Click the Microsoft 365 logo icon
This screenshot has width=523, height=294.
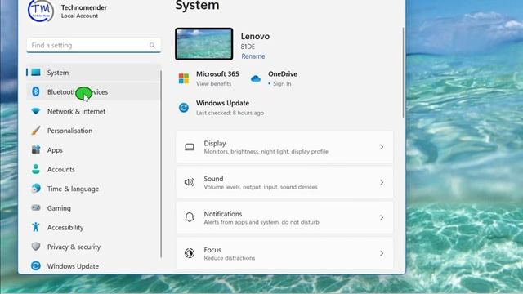(x=183, y=78)
